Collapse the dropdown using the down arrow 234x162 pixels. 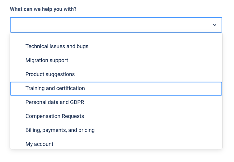pos(214,25)
